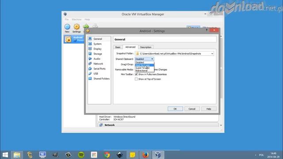Image resolution: width=283 pixels, height=159 pixels.
Task: Toggle Show in Fullscreen/Seamless checkbox
Action: pyautogui.click(x=136, y=74)
